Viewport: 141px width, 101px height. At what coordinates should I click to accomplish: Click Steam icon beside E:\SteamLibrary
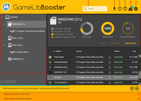(12, 52)
